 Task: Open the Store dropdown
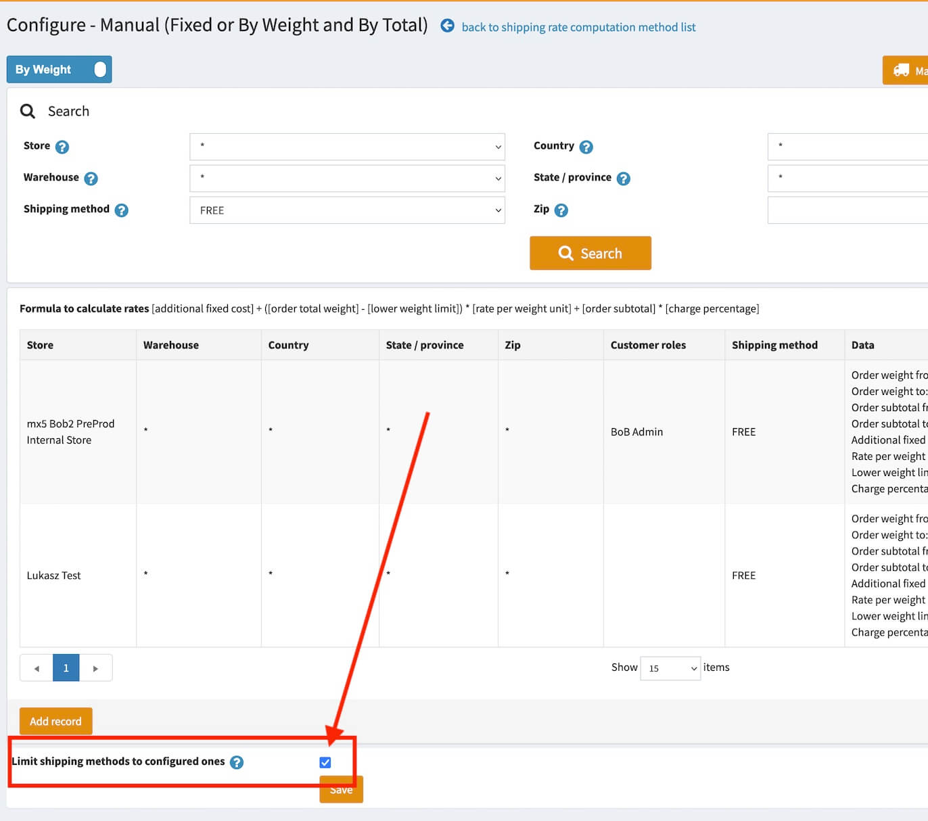347,147
